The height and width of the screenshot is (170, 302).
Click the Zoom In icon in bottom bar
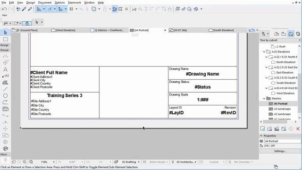[25, 162]
